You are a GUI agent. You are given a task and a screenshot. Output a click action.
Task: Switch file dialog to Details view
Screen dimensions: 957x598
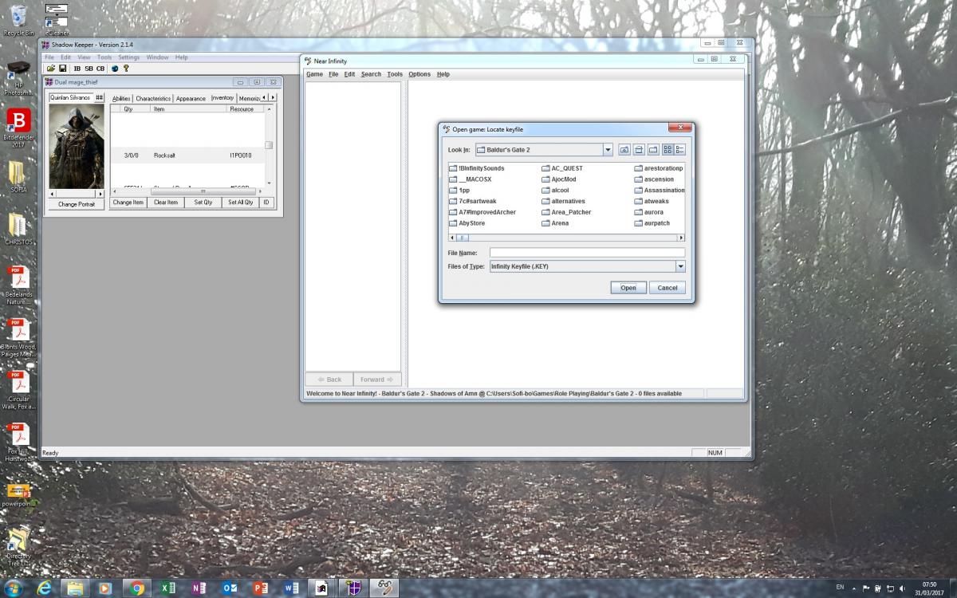679,150
